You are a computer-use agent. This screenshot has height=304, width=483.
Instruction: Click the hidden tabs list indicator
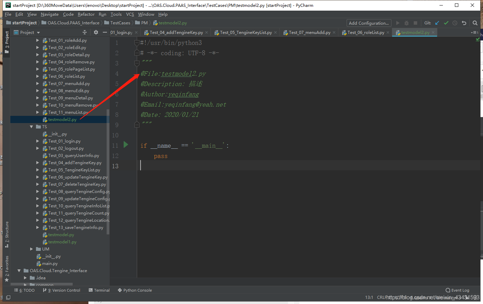click(475, 33)
